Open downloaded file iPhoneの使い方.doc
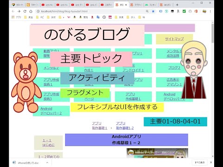The image size is (223, 167). point(28,163)
